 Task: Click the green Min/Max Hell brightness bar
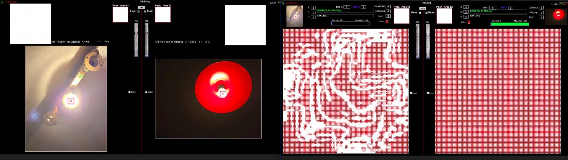point(510,24)
